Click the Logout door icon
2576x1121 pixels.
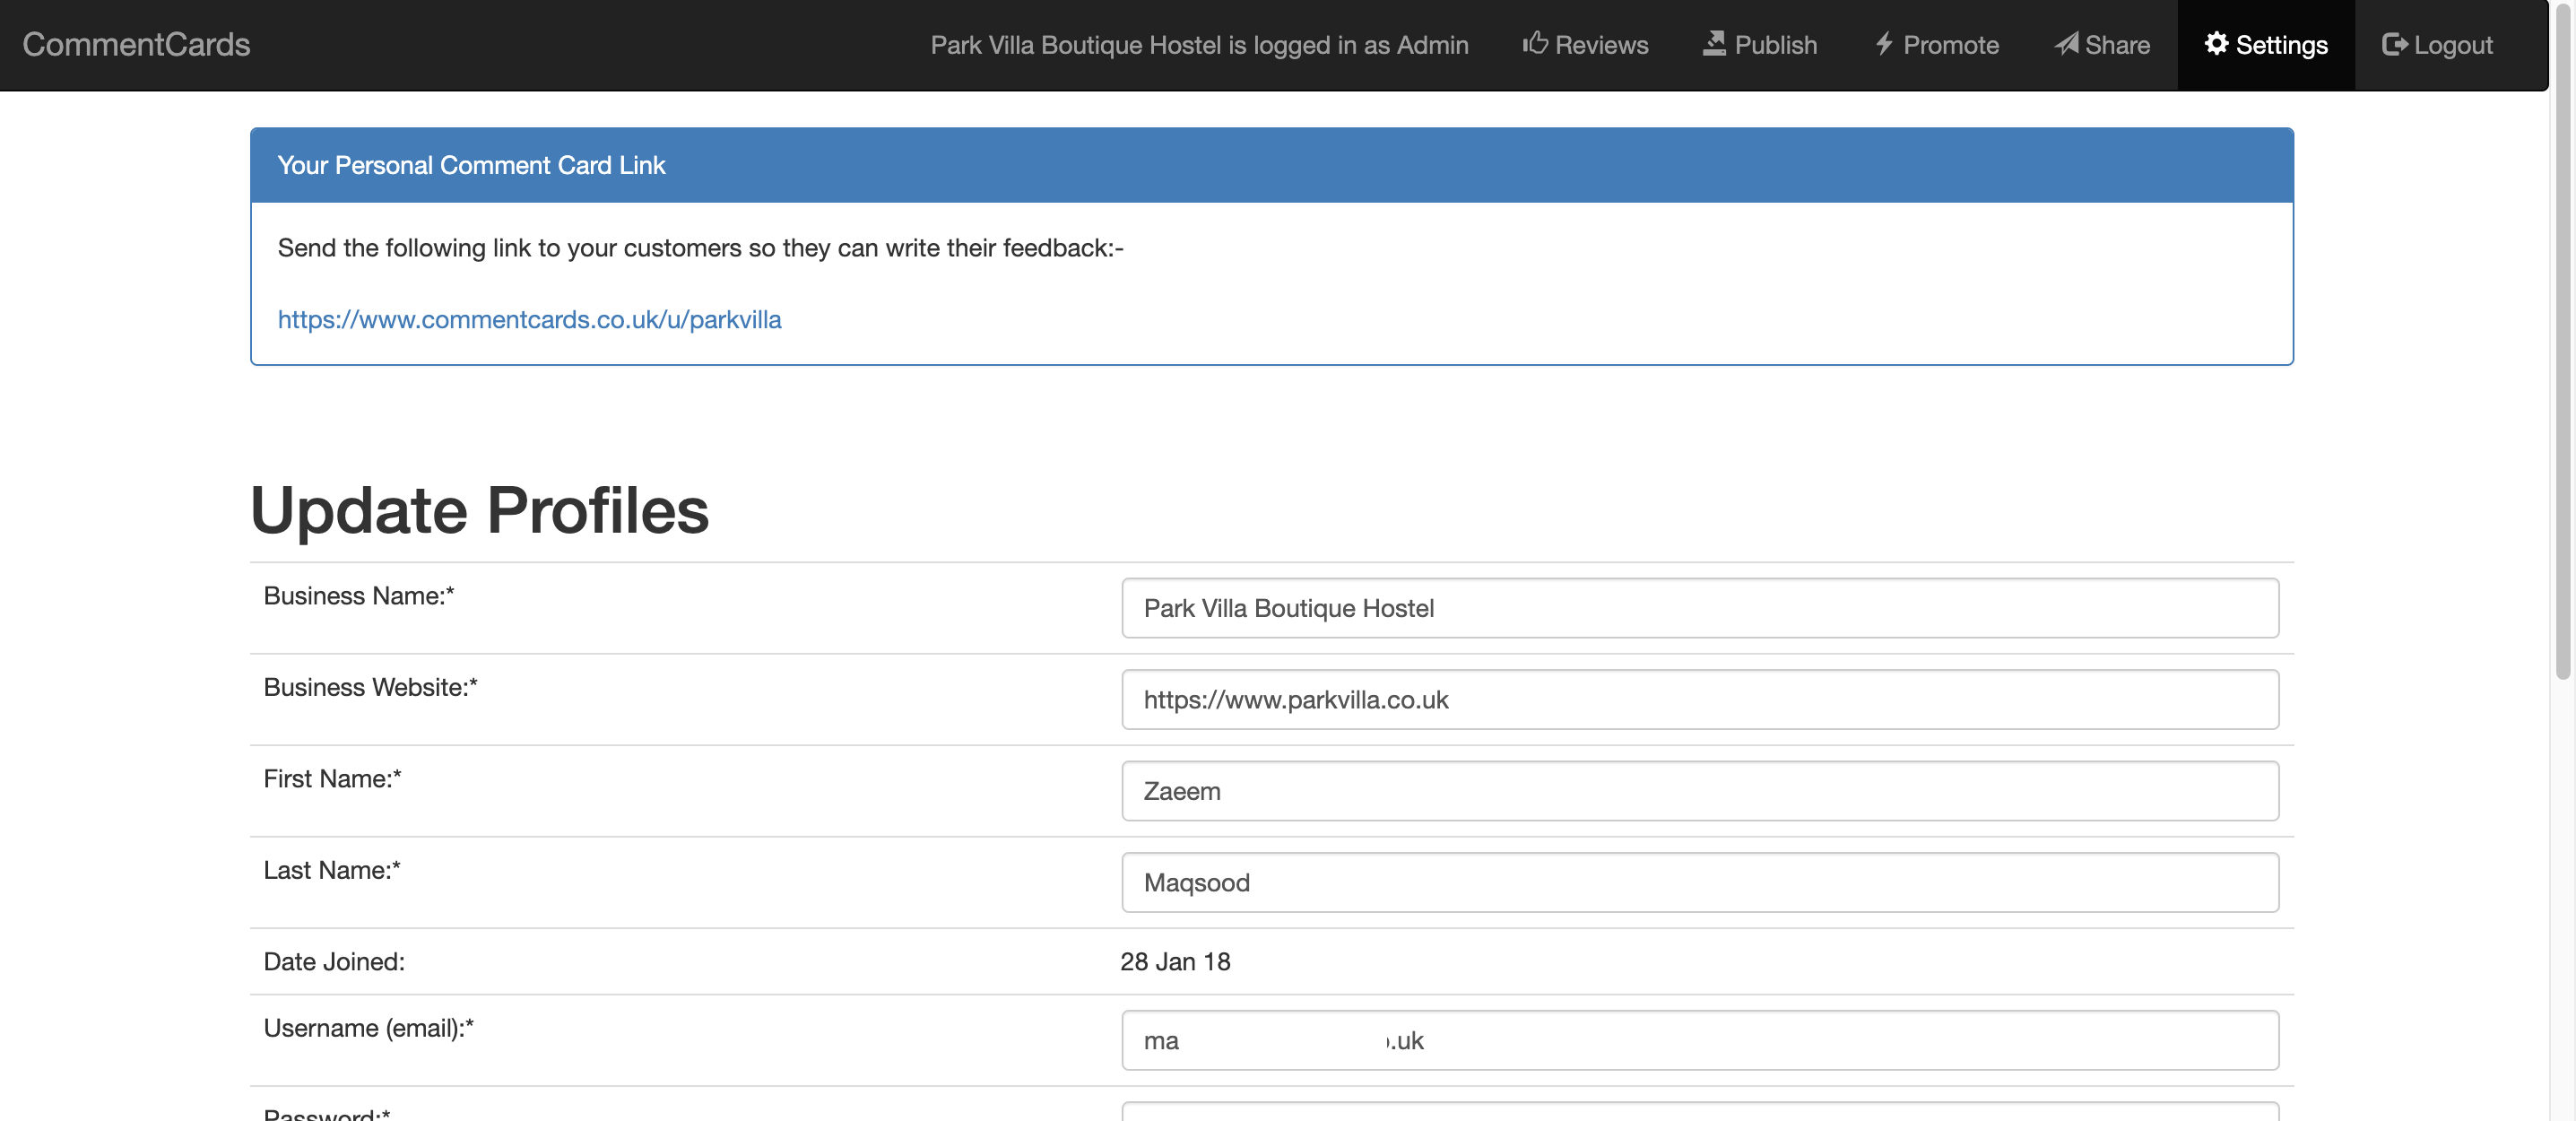[2395, 44]
